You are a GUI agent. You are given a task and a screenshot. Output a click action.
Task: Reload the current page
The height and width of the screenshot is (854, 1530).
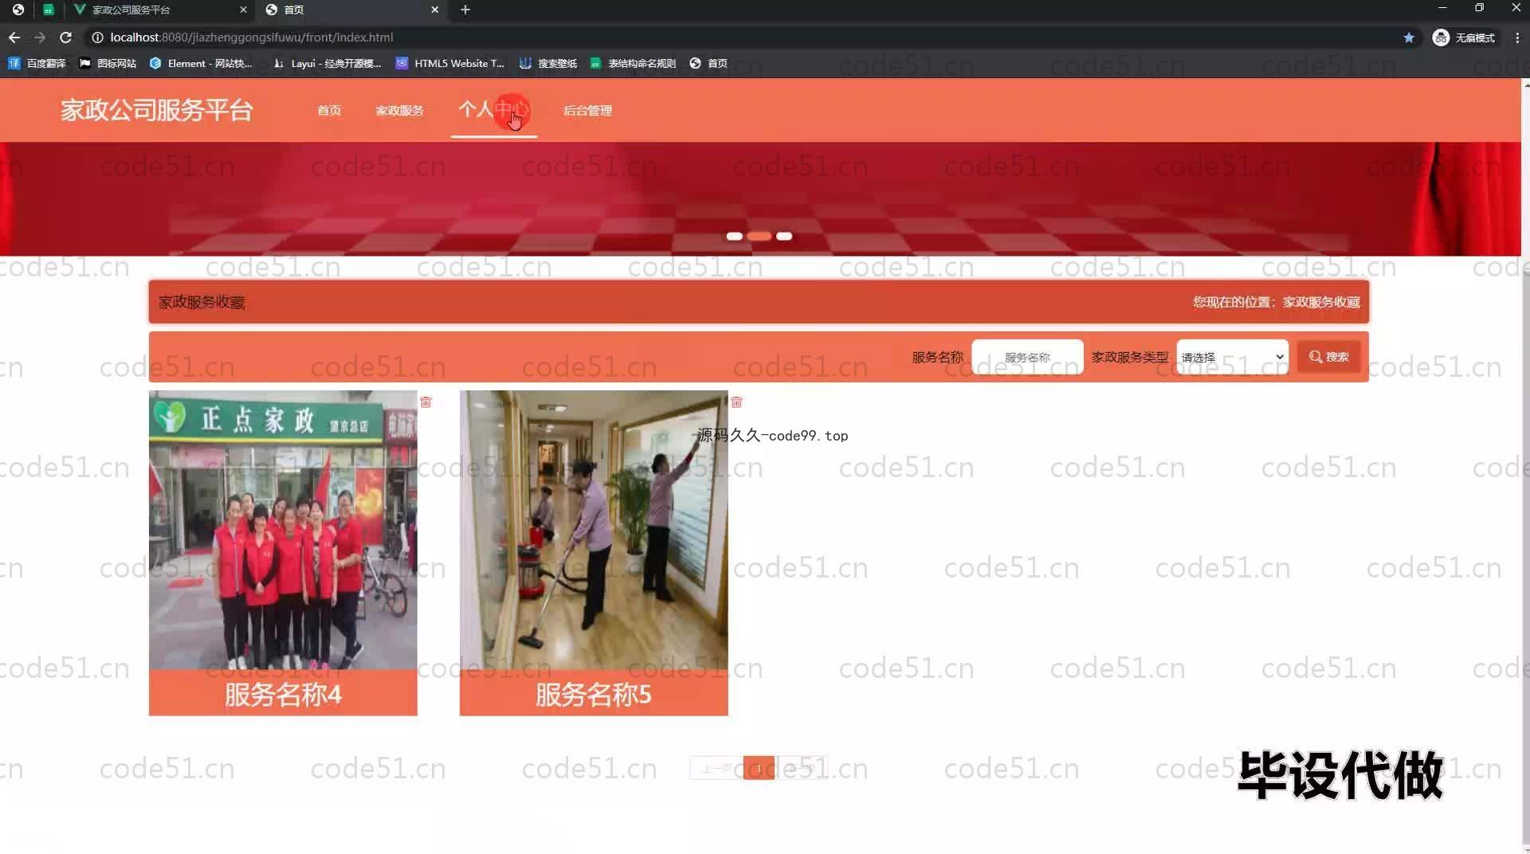[66, 37]
